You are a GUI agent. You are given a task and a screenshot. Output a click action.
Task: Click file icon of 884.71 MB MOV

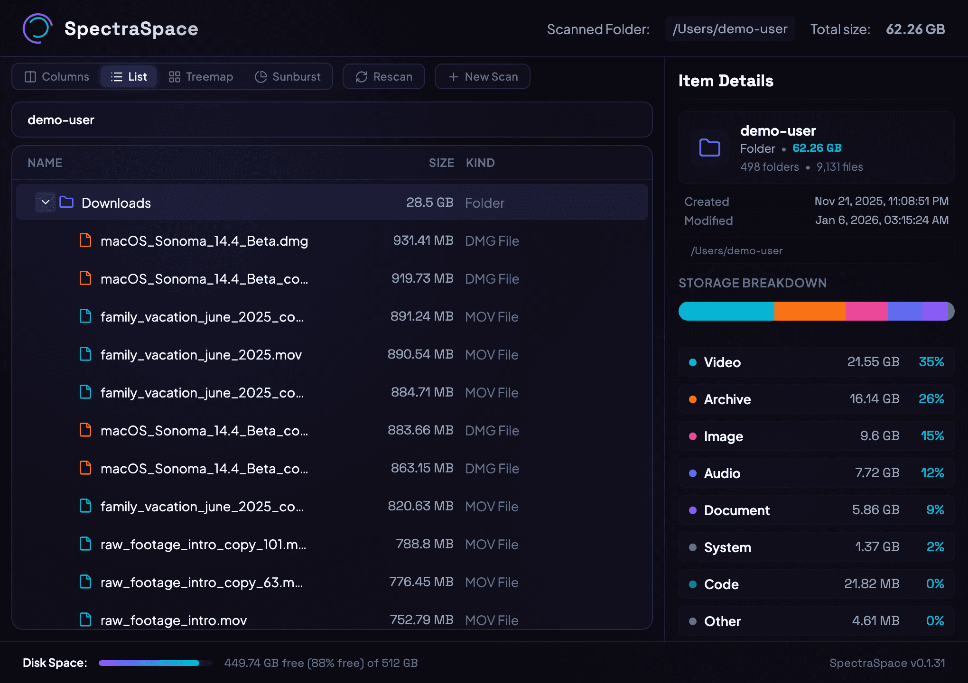[x=85, y=392]
